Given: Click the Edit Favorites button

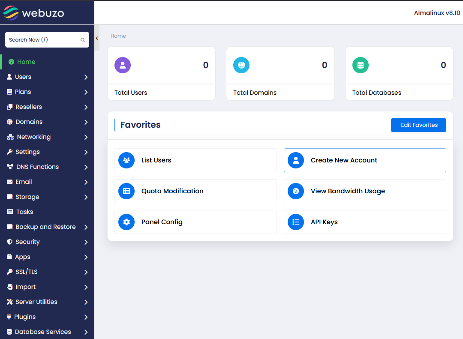Looking at the screenshot, I should click(418, 125).
